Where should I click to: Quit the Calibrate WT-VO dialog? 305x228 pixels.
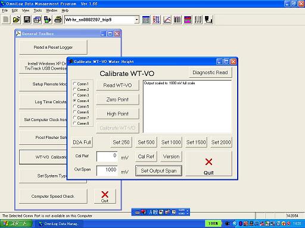[x=208, y=164]
